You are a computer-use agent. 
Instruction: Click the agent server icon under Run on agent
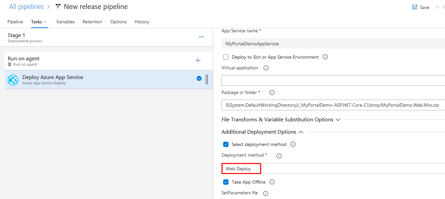(10, 65)
